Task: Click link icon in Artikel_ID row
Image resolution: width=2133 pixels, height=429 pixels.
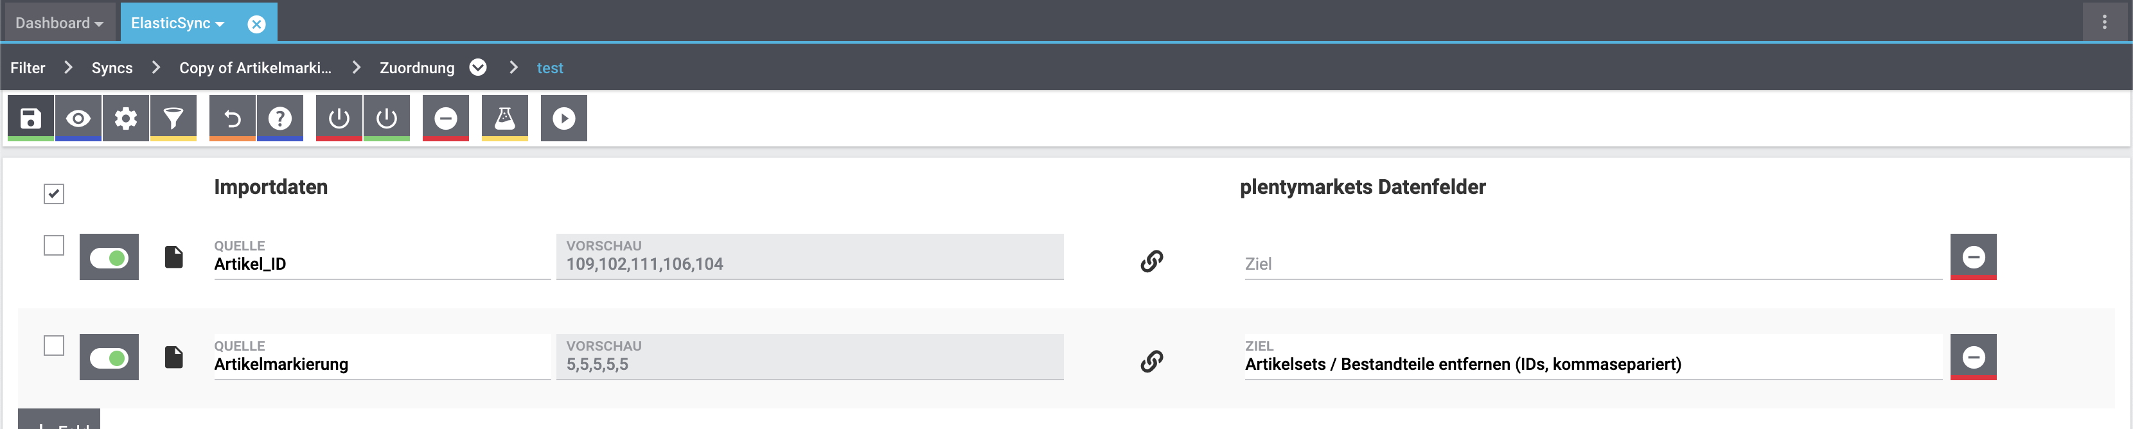Action: tap(1152, 261)
